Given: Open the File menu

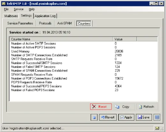Looking at the screenshot, I should point(6,9).
